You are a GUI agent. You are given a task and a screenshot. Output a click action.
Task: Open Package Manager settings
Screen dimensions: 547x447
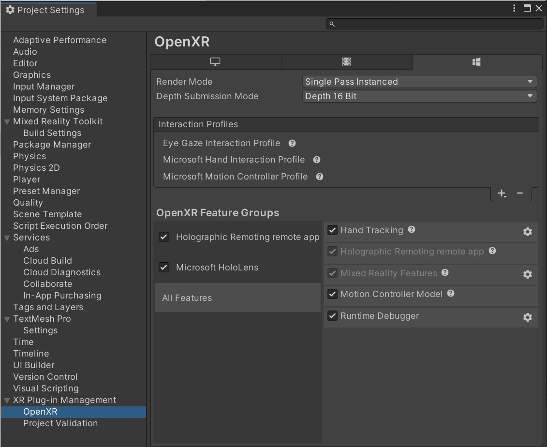(52, 145)
